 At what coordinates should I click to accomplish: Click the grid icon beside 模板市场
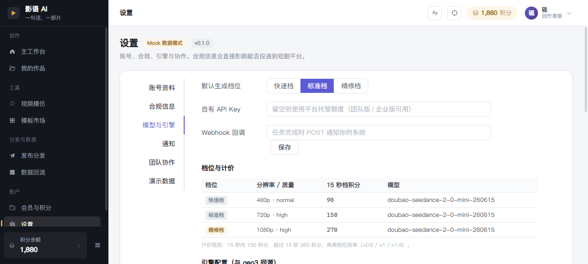[x=12, y=120]
